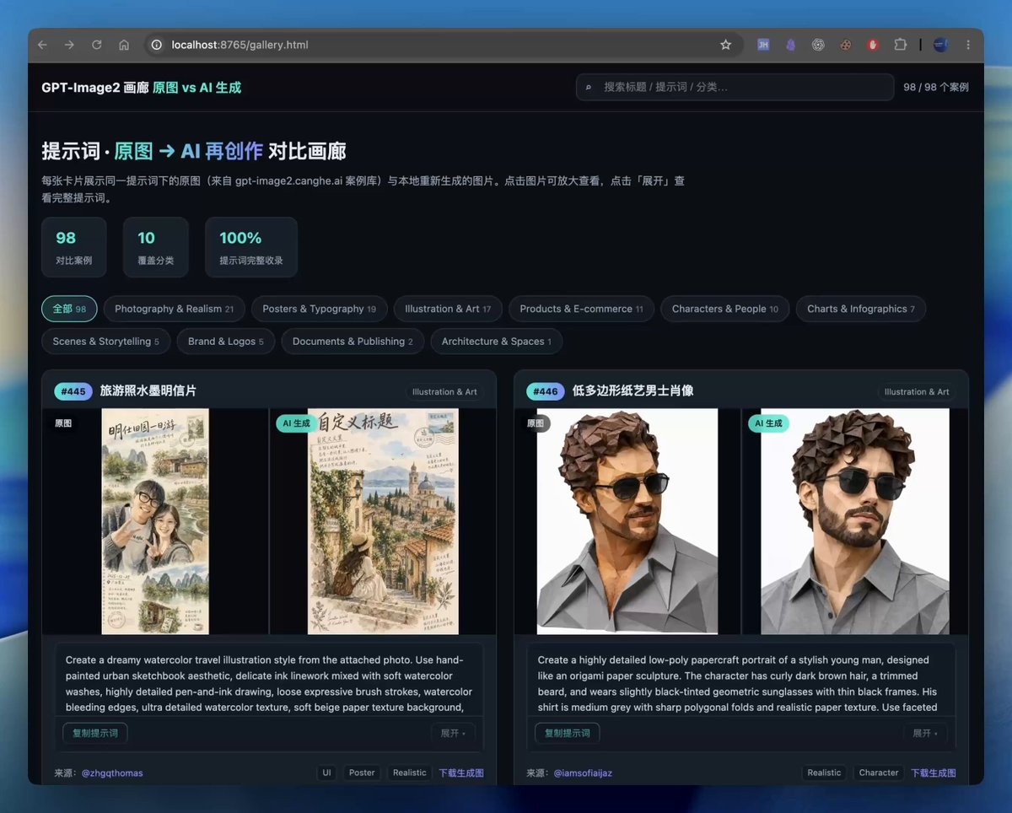Image resolution: width=1012 pixels, height=813 pixels.
Task: Enlarge the AI-generated image of card #445
Action: pos(383,521)
